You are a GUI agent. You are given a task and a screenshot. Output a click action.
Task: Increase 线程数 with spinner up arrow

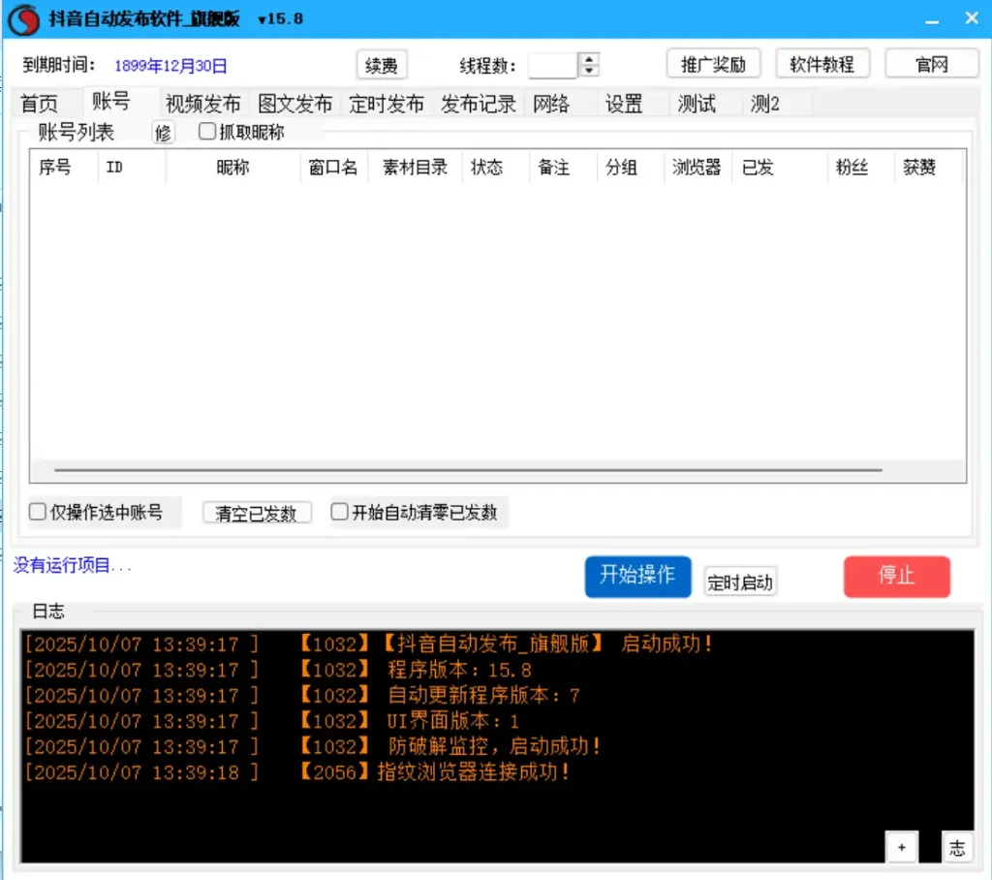pos(589,59)
